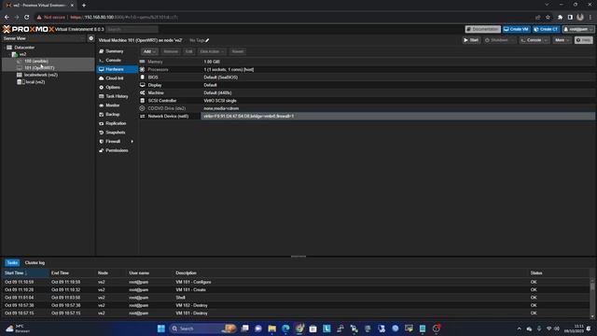Screen dimensions: 597x336
Task: Click the SCSI Controller database icon
Action: pos(143,101)
